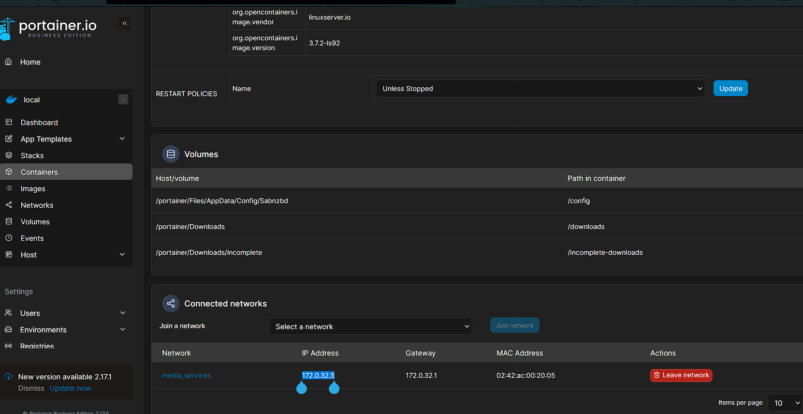Click the Volumes database icon in sidebar
The height and width of the screenshot is (414, 803).
coord(8,222)
